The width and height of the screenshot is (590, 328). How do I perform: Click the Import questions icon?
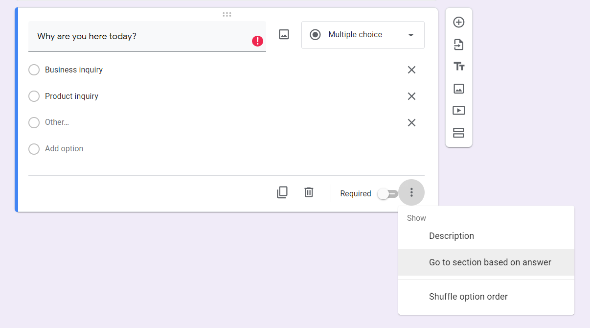[x=458, y=44]
